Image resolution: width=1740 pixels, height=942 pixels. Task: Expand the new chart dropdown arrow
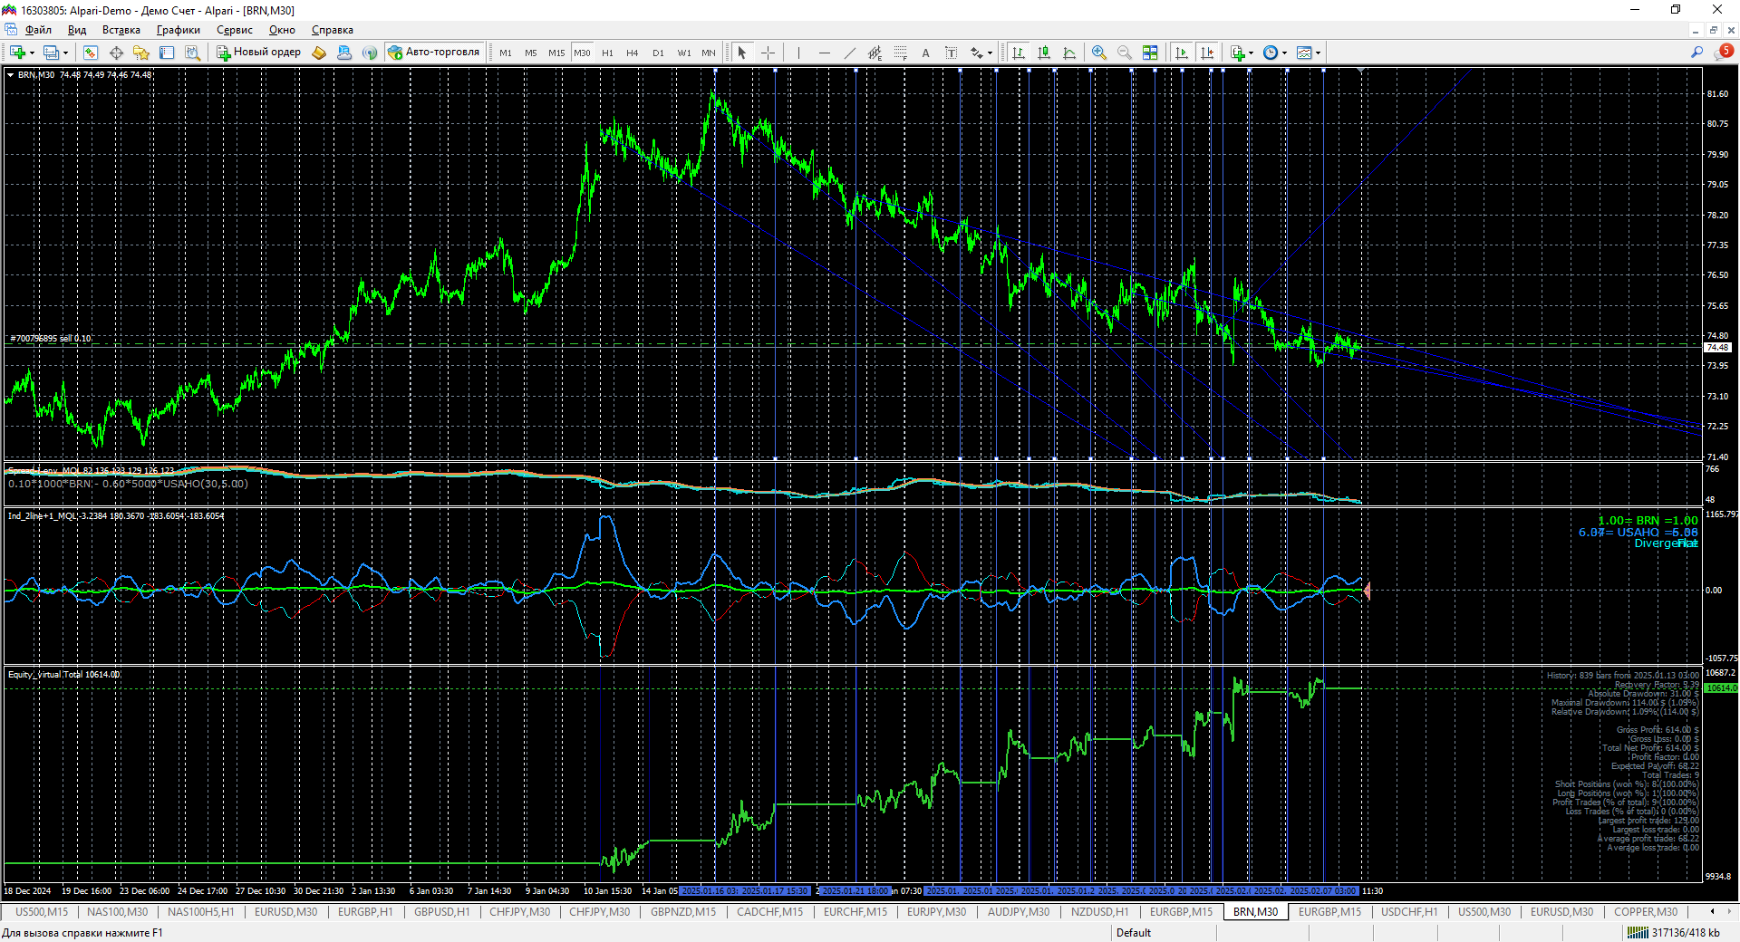click(x=32, y=53)
